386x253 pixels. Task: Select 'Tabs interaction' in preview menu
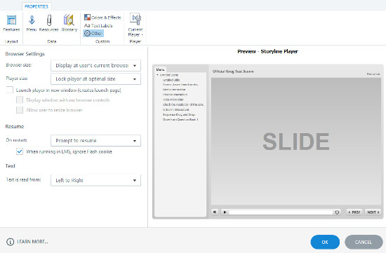click(x=173, y=100)
